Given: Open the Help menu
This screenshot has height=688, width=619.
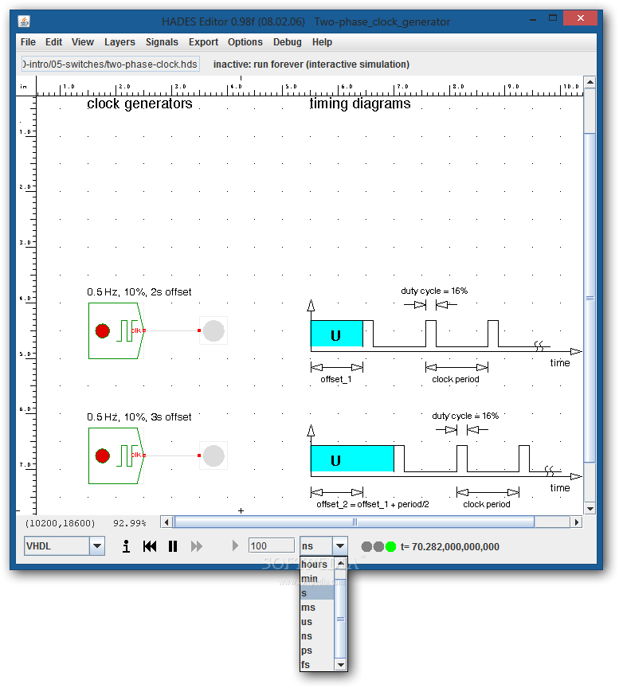Looking at the screenshot, I should 322,42.
